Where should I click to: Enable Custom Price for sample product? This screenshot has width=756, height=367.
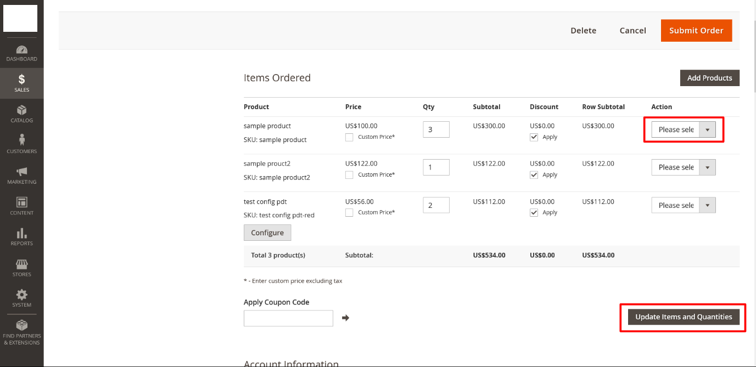click(x=349, y=137)
